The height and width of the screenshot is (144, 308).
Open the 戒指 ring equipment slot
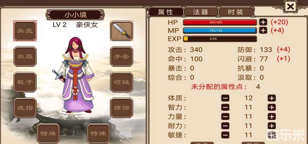(x=25, y=108)
